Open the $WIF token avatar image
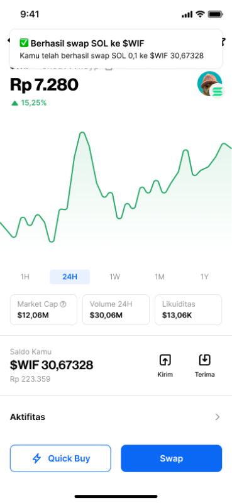232x503 pixels. 209,84
